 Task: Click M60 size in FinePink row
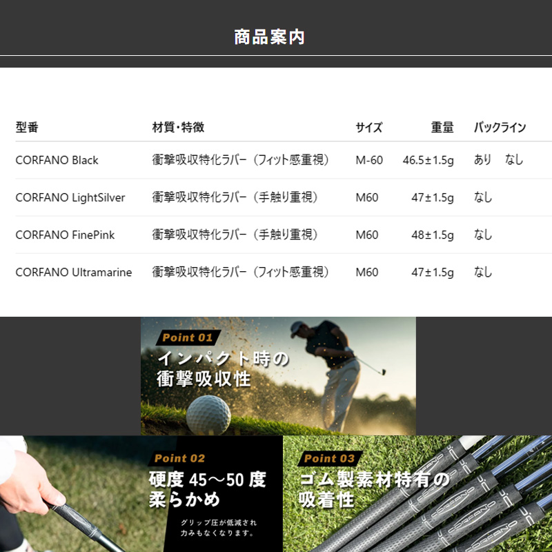[367, 235]
